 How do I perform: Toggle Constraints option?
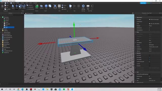click(30, 7)
